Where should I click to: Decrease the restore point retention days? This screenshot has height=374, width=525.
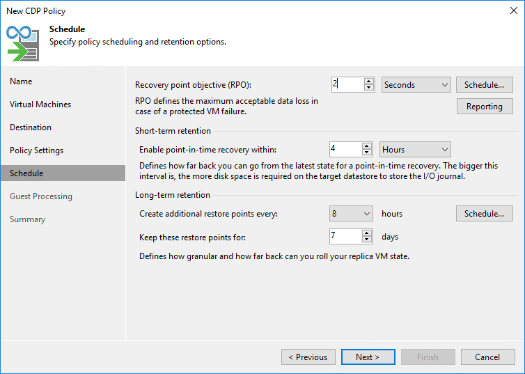[x=366, y=240]
